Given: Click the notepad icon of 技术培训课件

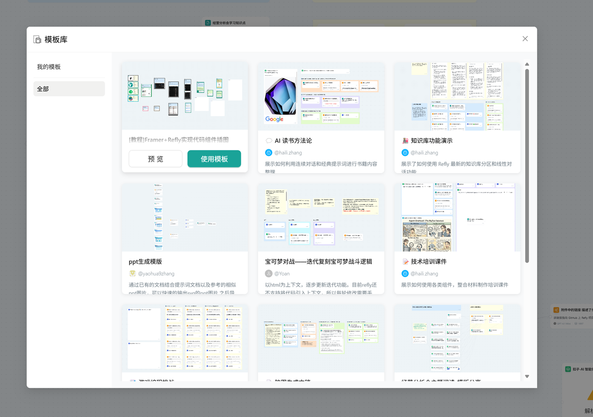Looking at the screenshot, I should pyautogui.click(x=405, y=262).
